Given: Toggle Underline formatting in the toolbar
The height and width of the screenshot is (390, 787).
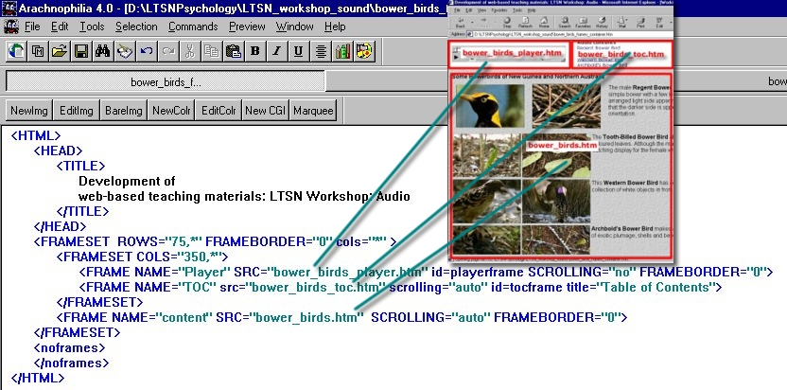Looking at the screenshot, I should point(300,50).
